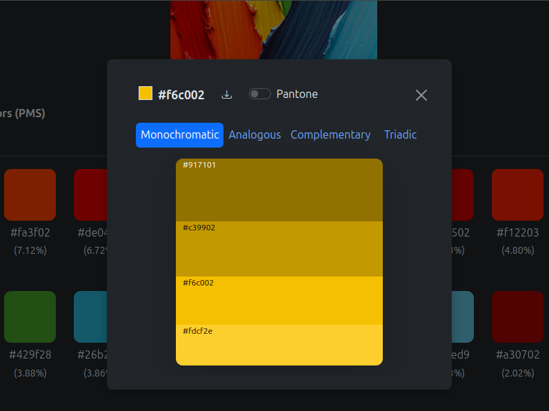The height and width of the screenshot is (411, 549).
Task: Select the dark red #a30702 swatch
Action: [x=517, y=317]
